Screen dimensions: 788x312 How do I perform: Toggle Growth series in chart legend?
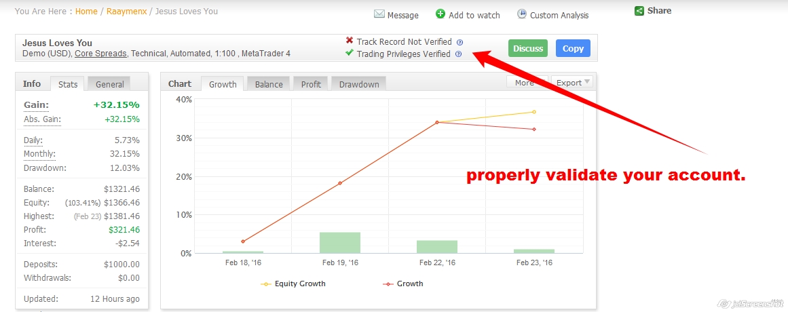403,284
